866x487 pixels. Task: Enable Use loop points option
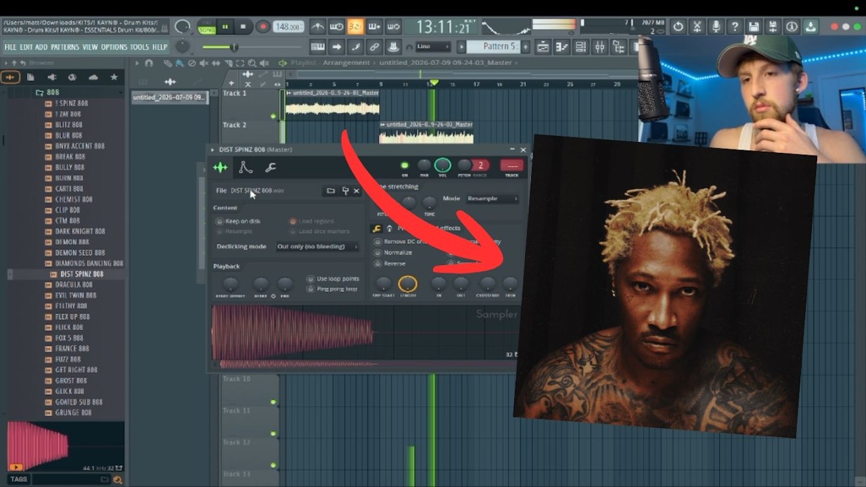[333, 279]
